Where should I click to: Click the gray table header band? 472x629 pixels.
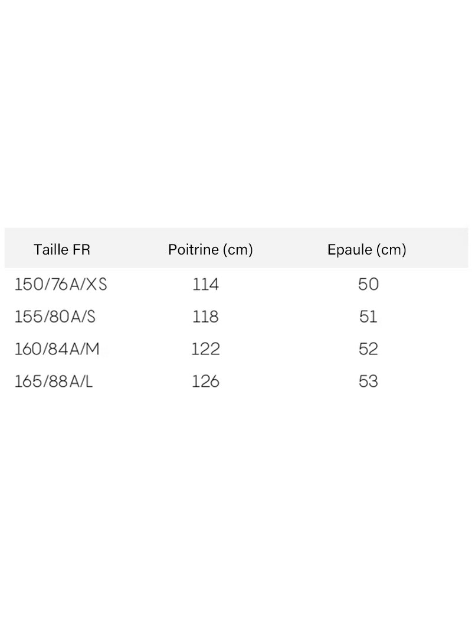pyautogui.click(x=236, y=247)
